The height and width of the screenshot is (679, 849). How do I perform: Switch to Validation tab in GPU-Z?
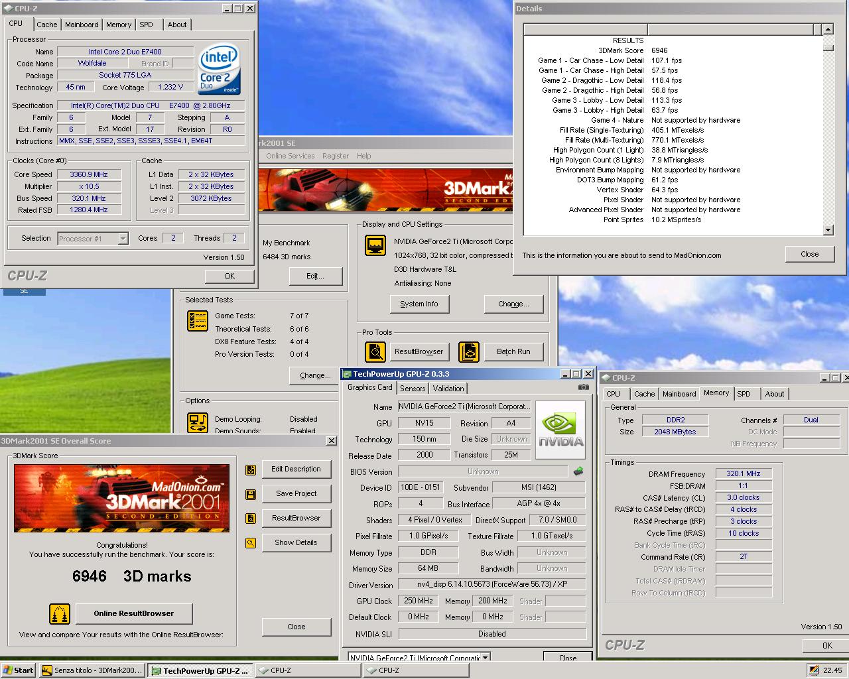(x=448, y=389)
